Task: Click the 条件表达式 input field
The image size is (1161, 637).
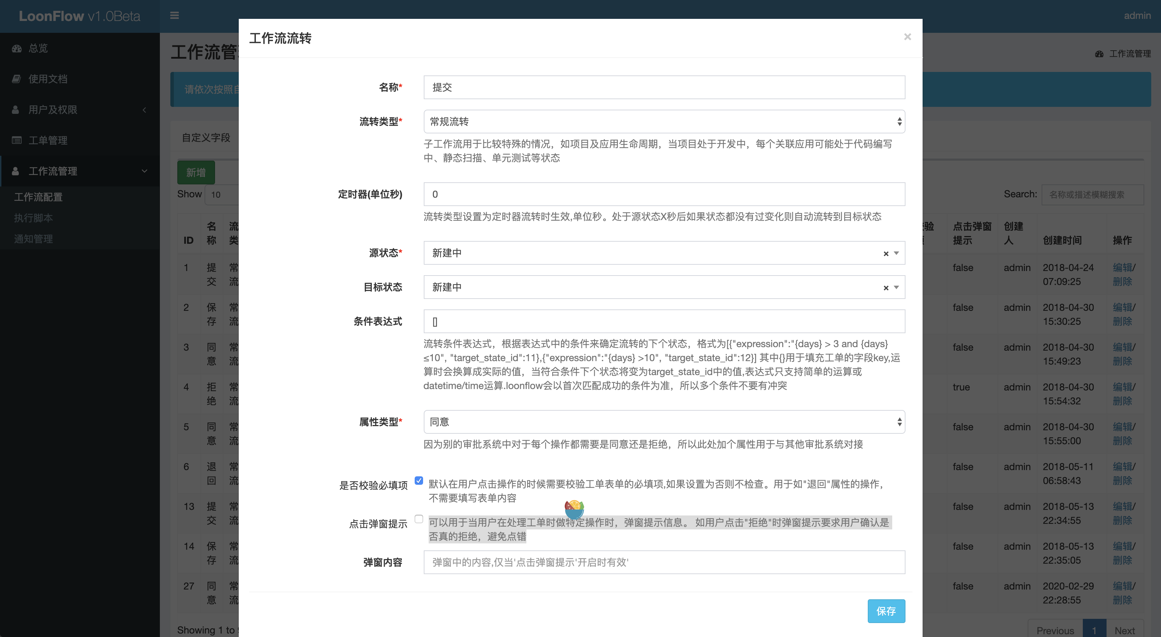Action: tap(664, 321)
